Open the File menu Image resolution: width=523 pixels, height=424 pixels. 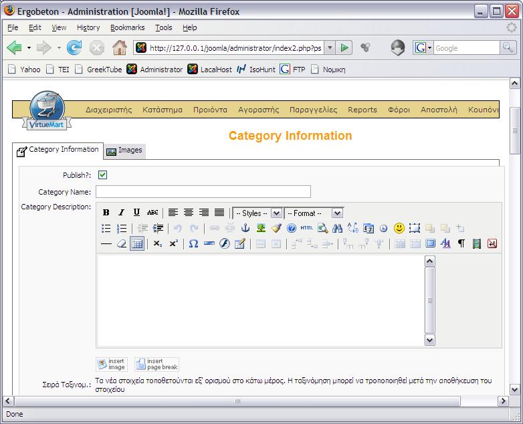[x=13, y=27]
